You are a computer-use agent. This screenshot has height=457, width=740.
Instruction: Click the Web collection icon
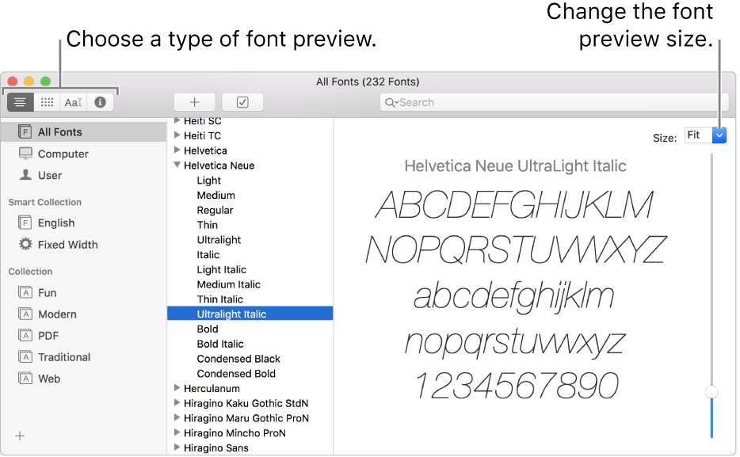25,379
